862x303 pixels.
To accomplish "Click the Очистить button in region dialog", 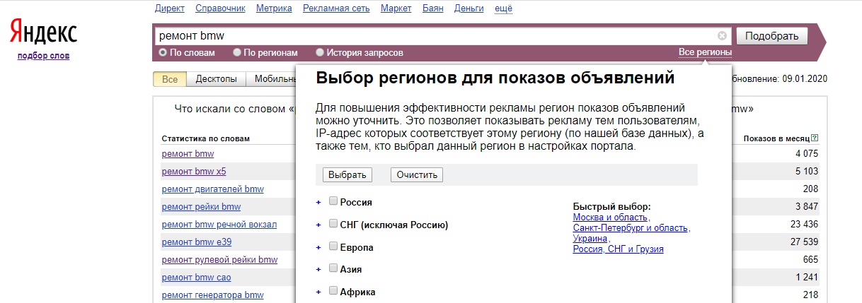I will 417,174.
